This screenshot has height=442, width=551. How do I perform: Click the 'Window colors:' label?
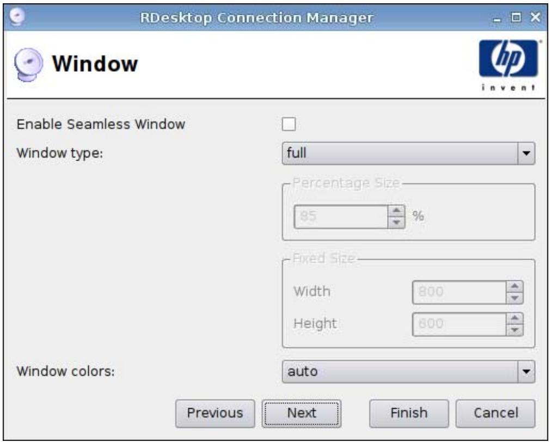click(x=66, y=371)
